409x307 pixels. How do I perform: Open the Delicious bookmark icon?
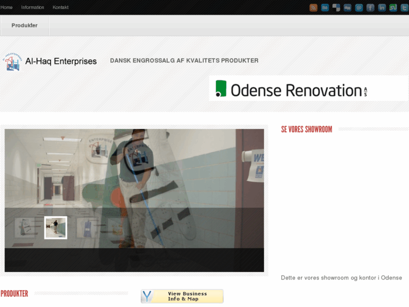click(x=336, y=7)
